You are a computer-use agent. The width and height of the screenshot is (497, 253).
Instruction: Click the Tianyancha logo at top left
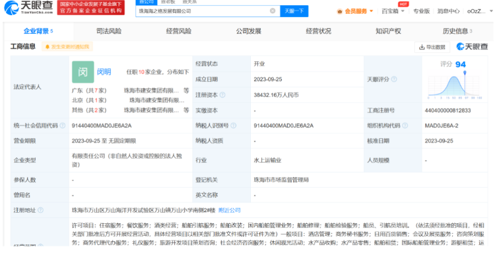click(x=28, y=8)
